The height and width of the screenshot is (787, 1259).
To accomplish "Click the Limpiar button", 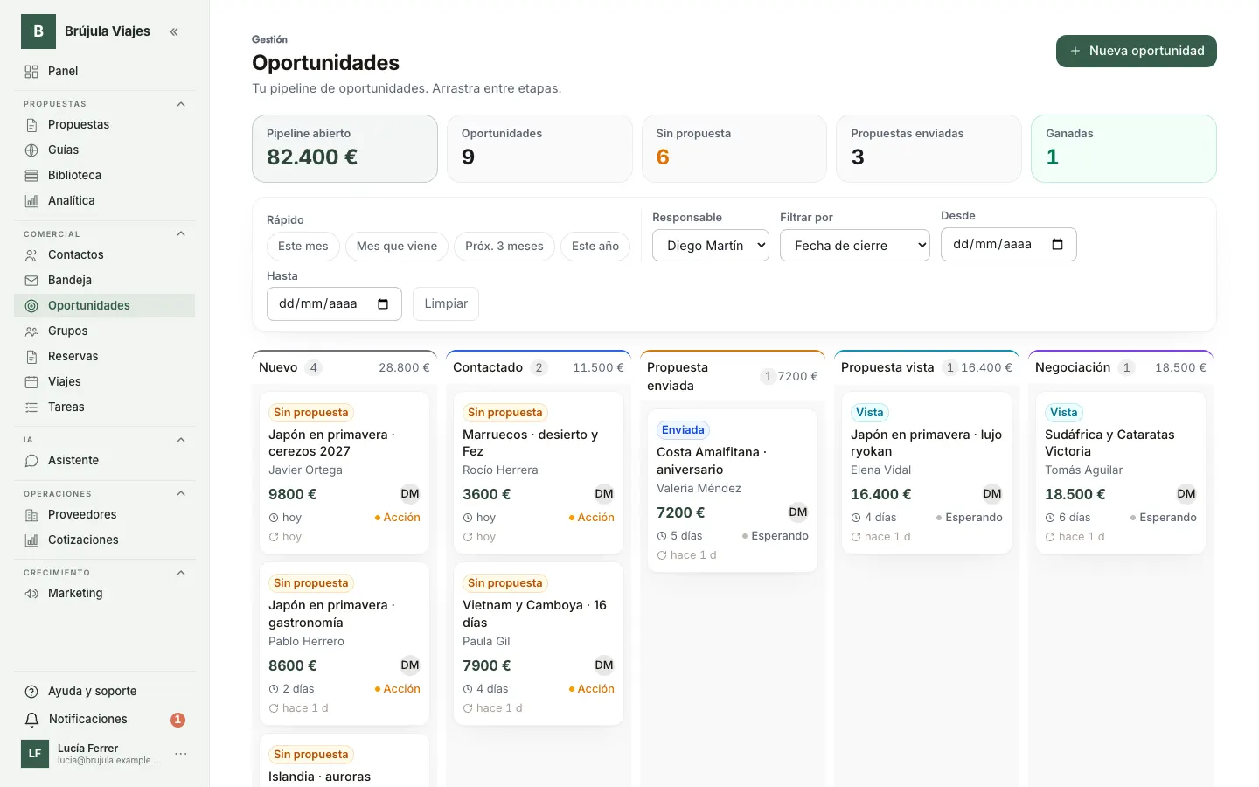I will point(446,303).
